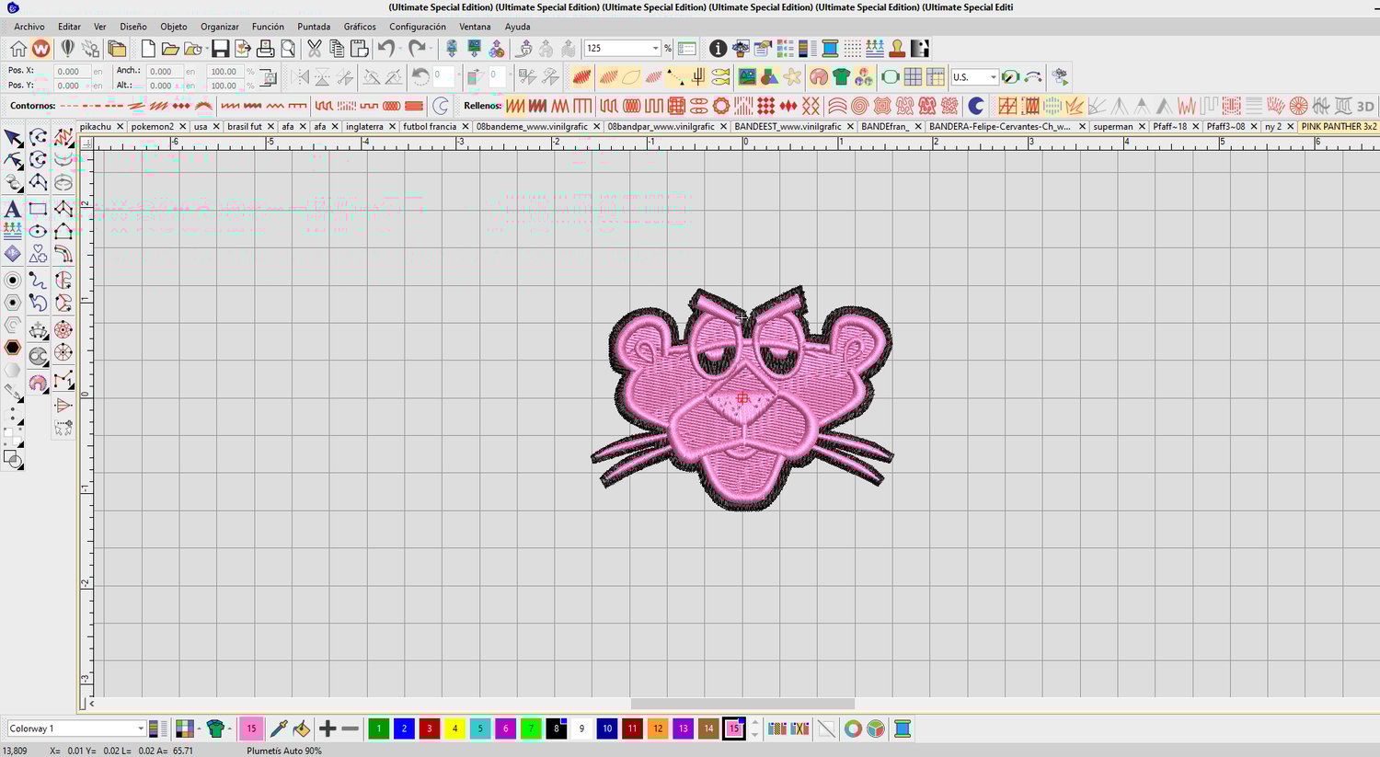This screenshot has width=1380, height=757.
Task: Click the Pick Color eyedropper tool
Action: 279,728
